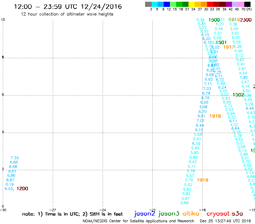Select the "jason3" satellite label
Screen dimensions: 255x224
pos(169,213)
